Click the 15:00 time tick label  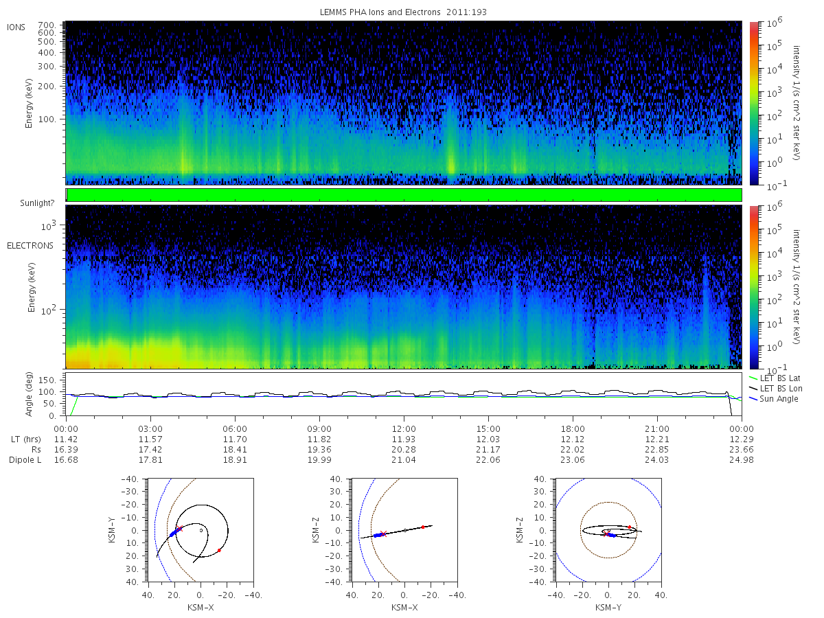coord(488,428)
